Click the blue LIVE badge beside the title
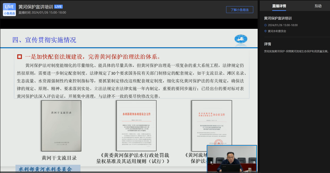This screenshot has width=330, height=173. [58, 7]
